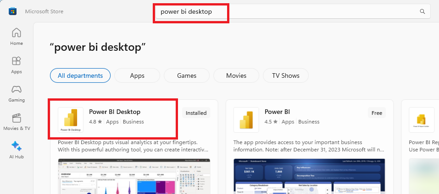Click the Microsoft Store logo icon
This screenshot has width=439, height=194.
(x=12, y=11)
